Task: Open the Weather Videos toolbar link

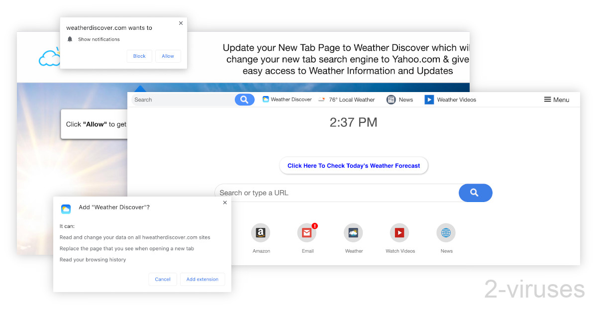Action: 450,100
